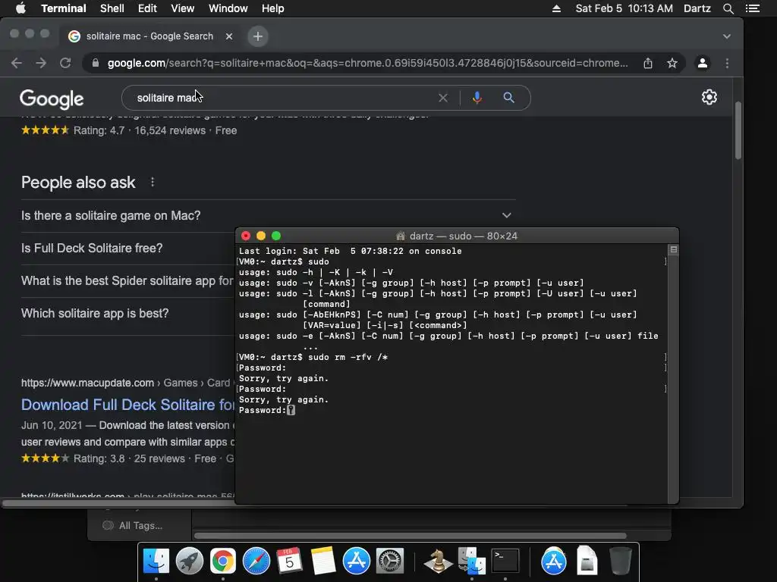Open Google Chrome from the Dock
The width and height of the screenshot is (777, 582).
(x=222, y=561)
